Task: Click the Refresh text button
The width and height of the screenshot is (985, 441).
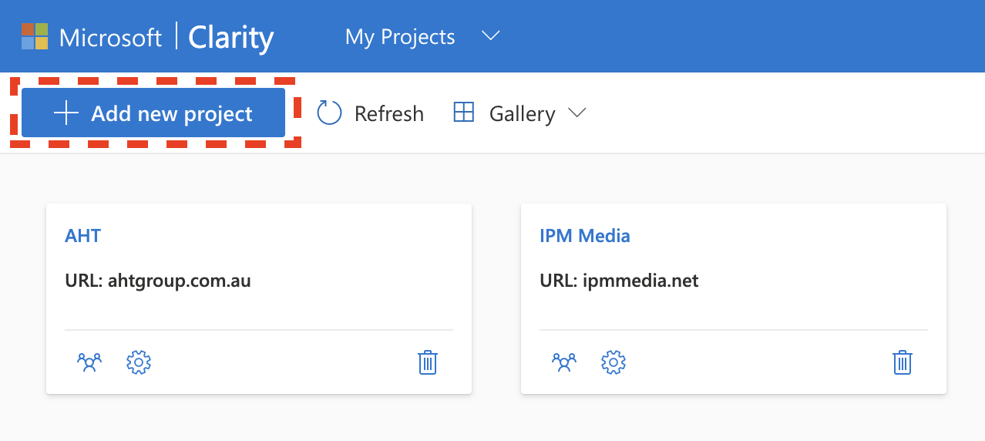Action: coord(388,113)
